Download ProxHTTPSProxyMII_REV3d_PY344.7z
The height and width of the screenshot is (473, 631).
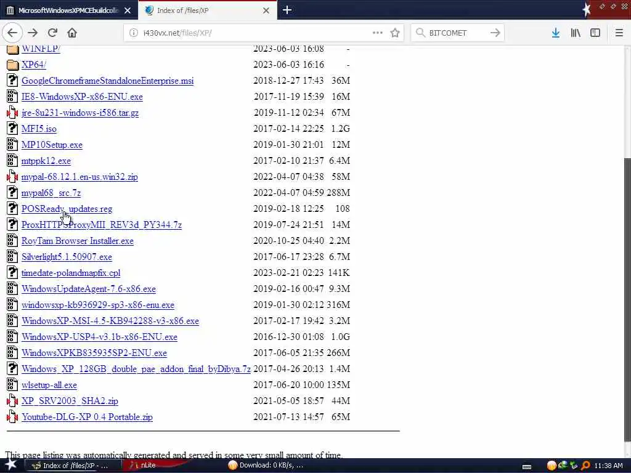point(102,225)
